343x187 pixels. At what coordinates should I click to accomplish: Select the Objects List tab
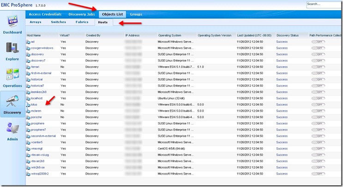(113, 14)
